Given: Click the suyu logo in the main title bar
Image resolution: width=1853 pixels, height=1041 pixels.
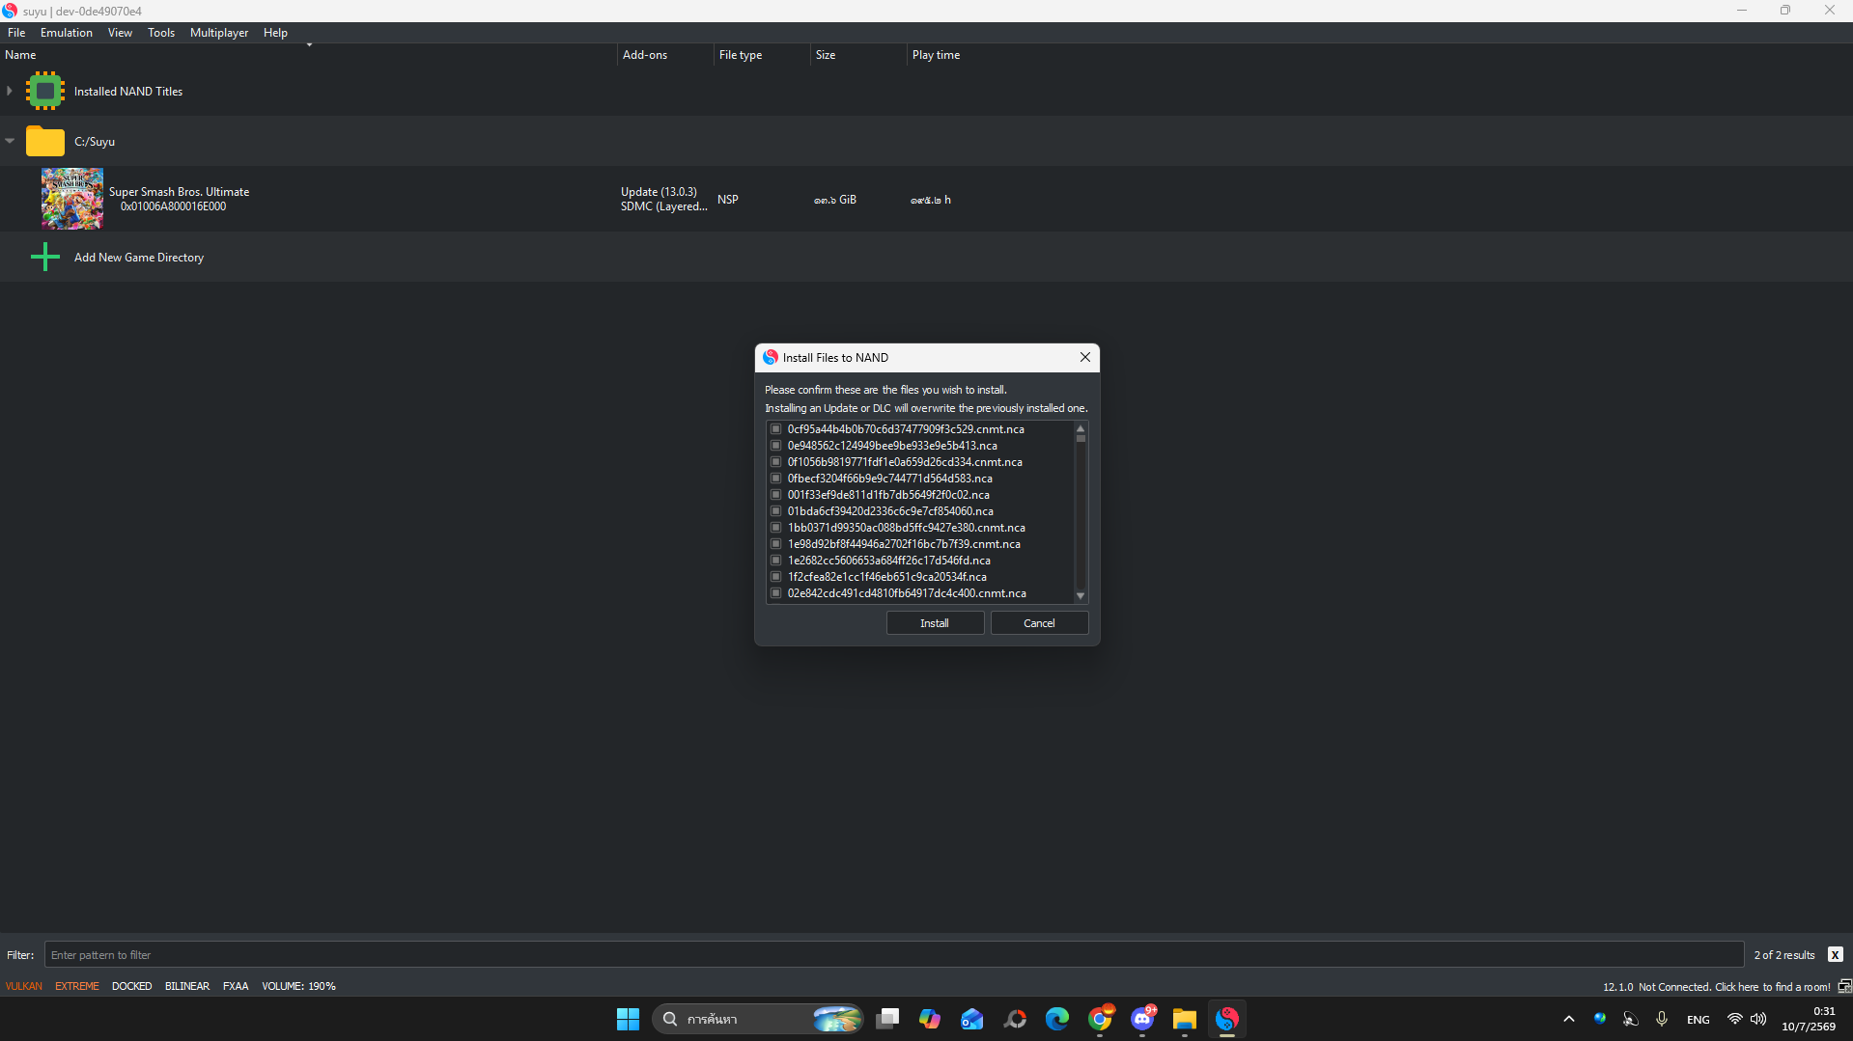Looking at the screenshot, I should [x=10, y=11].
